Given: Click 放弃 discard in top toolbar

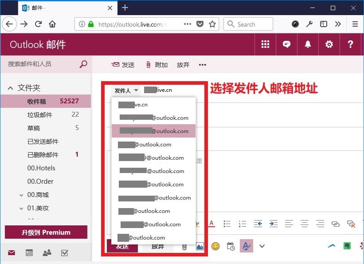Looking at the screenshot, I should (x=183, y=65).
